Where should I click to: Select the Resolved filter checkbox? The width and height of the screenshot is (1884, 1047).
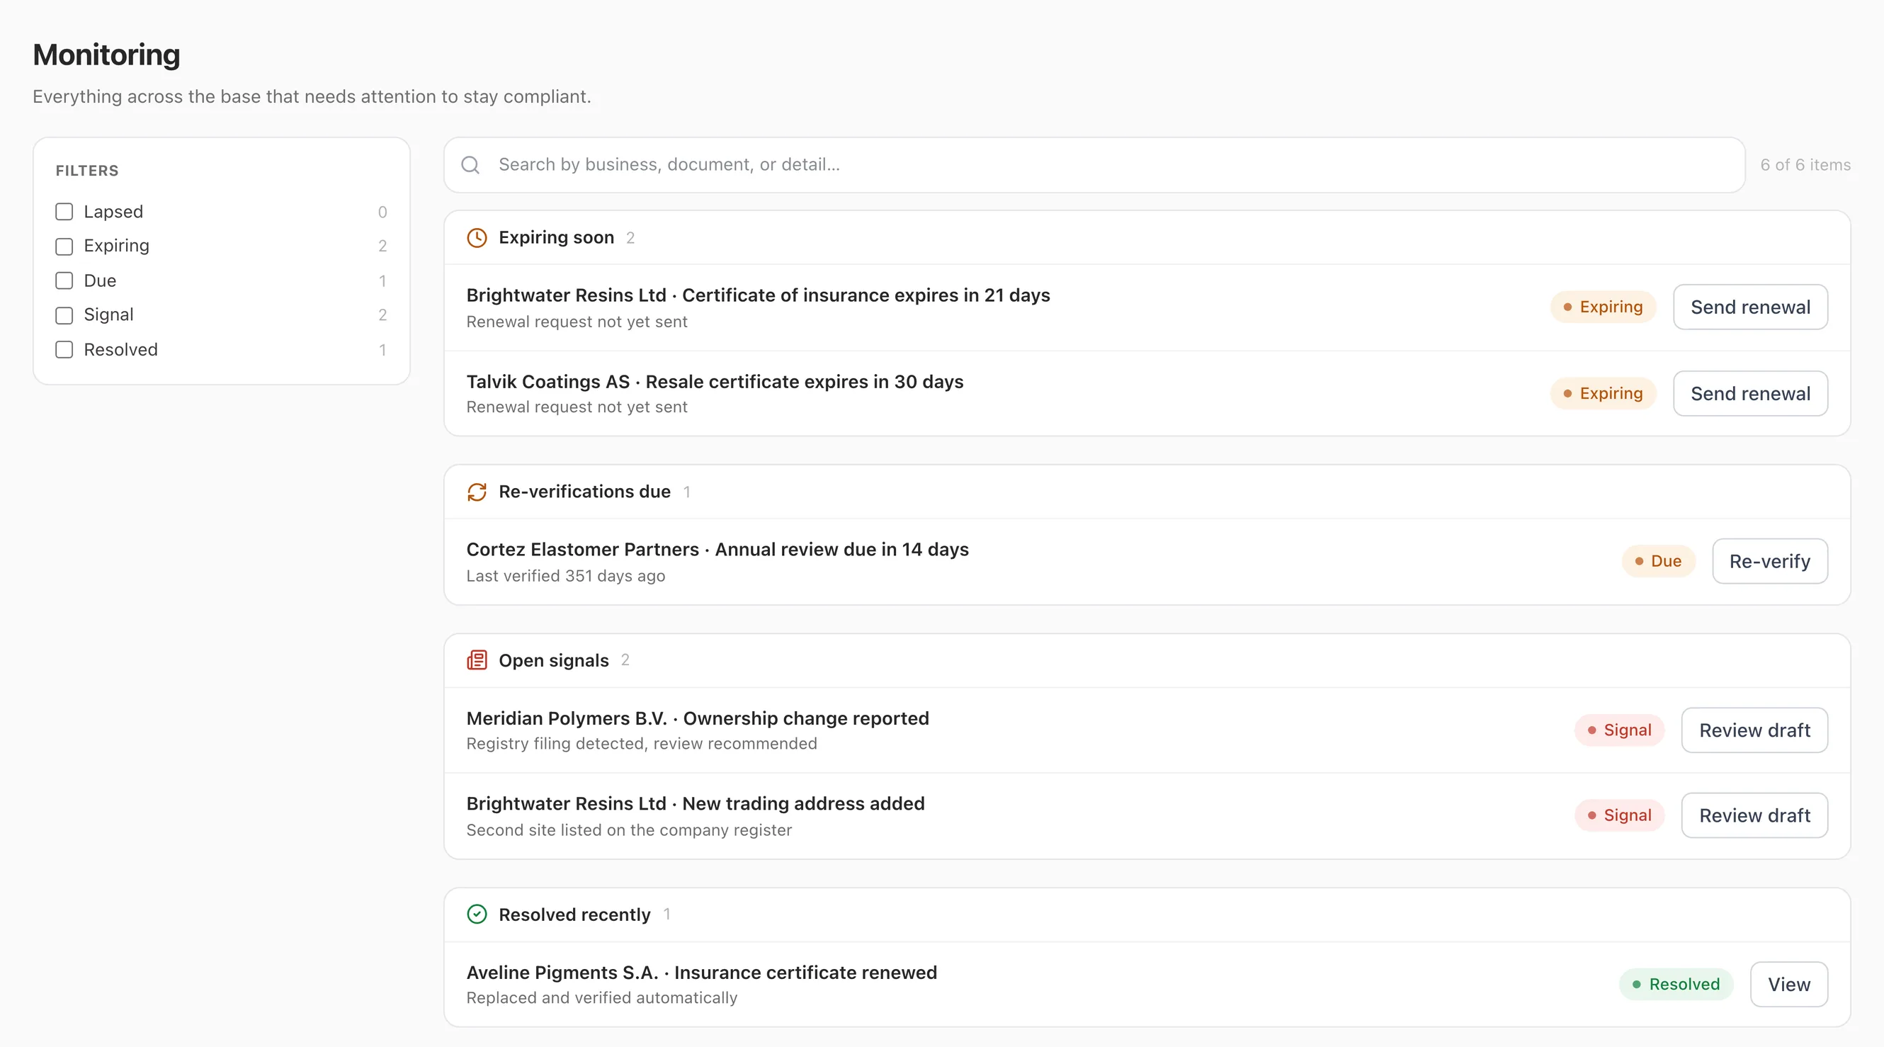(64, 350)
